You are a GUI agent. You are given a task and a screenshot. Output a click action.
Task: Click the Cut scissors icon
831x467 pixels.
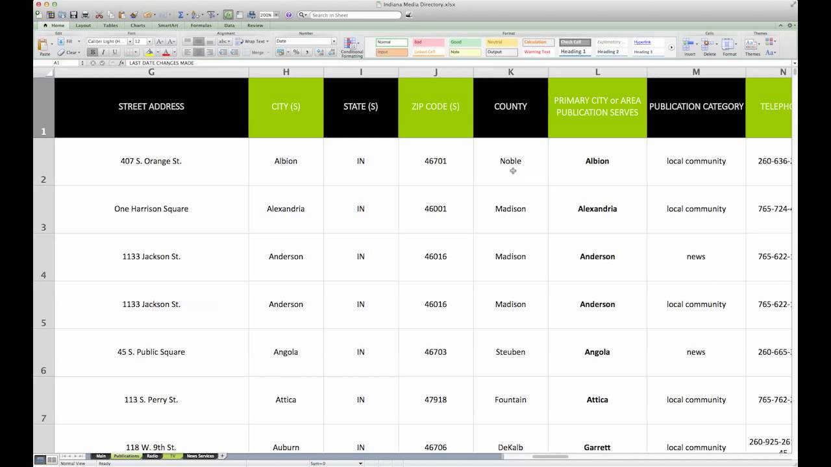pos(99,15)
